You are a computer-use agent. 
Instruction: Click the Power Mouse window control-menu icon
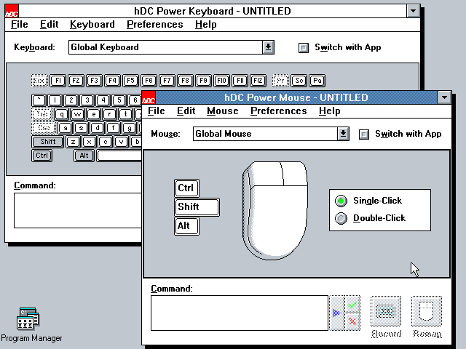point(149,97)
